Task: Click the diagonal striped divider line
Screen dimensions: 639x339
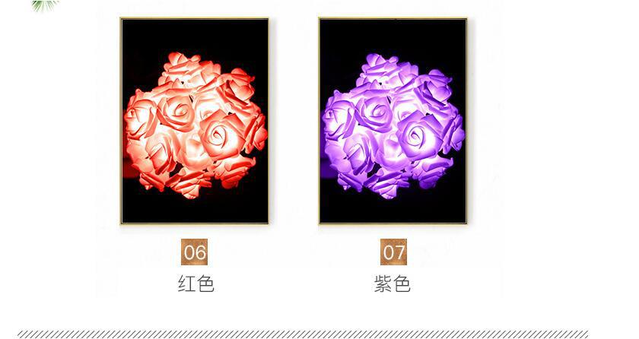Action: click(303, 334)
